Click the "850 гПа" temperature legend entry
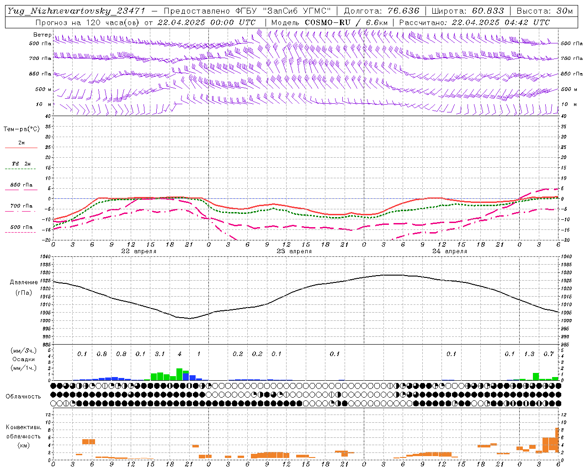 coord(21,185)
